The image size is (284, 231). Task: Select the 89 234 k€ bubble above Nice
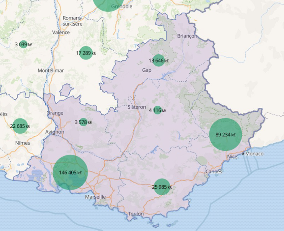[x=225, y=135]
